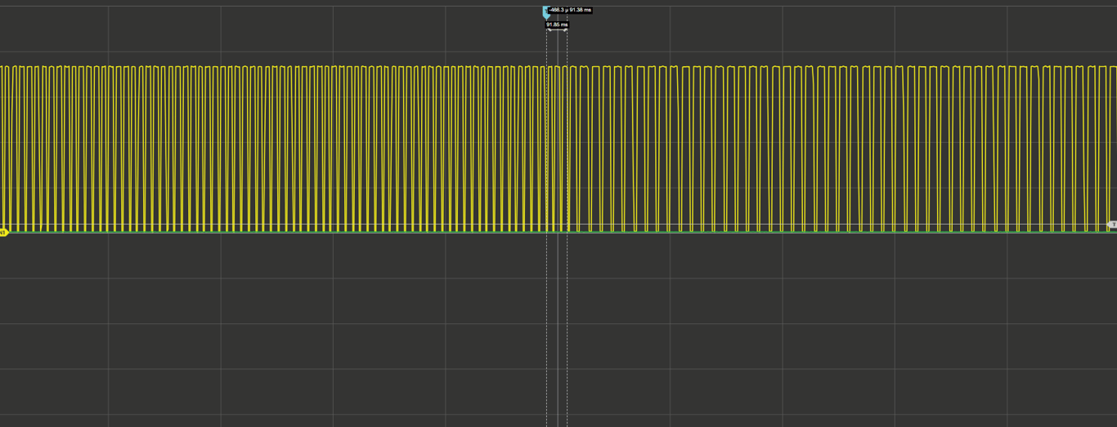This screenshot has height=427, width=1117.
Task: Select the 91.38 ms cursor time label
Action: (x=579, y=10)
